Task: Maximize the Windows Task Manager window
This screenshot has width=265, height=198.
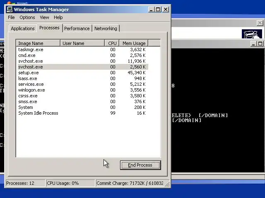Action: (x=158, y=9)
